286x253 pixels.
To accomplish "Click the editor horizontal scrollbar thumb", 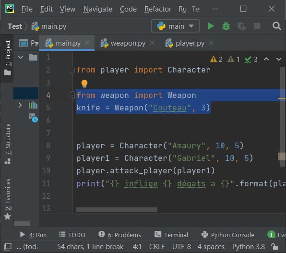I will pos(117,210).
